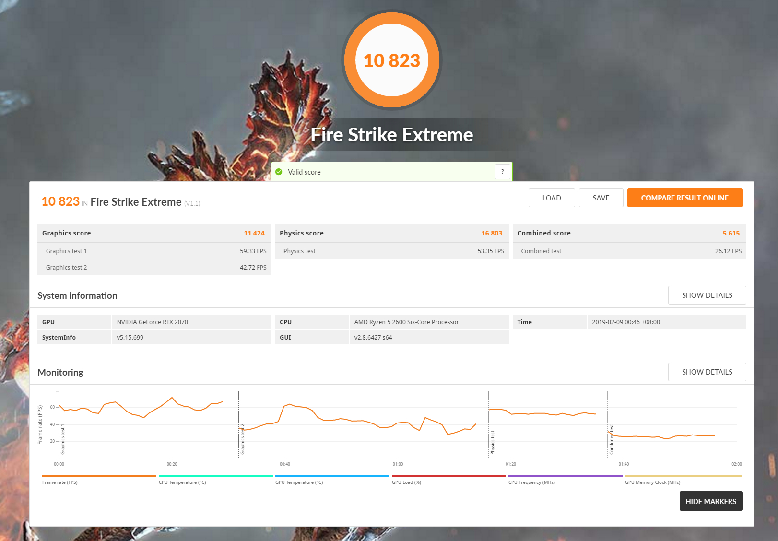Click the LOAD button
This screenshot has height=541, width=778.
click(x=552, y=198)
